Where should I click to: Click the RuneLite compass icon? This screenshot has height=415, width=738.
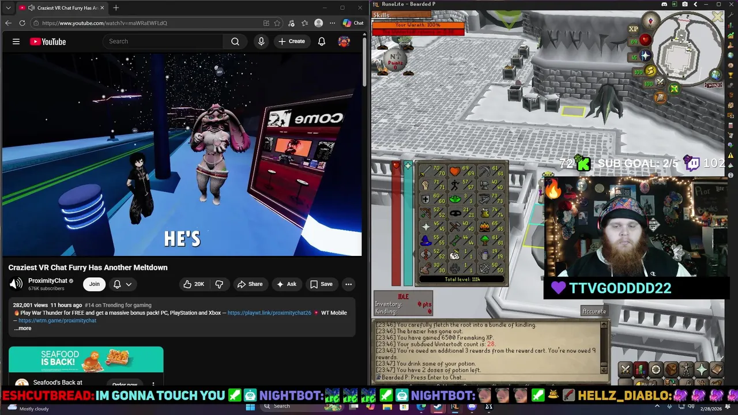pos(651,21)
